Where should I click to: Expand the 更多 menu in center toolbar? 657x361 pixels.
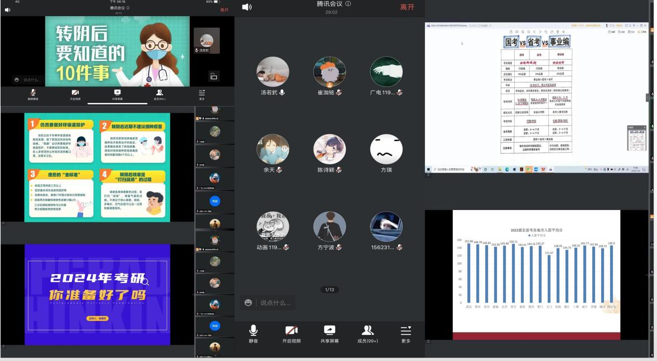[x=405, y=330]
